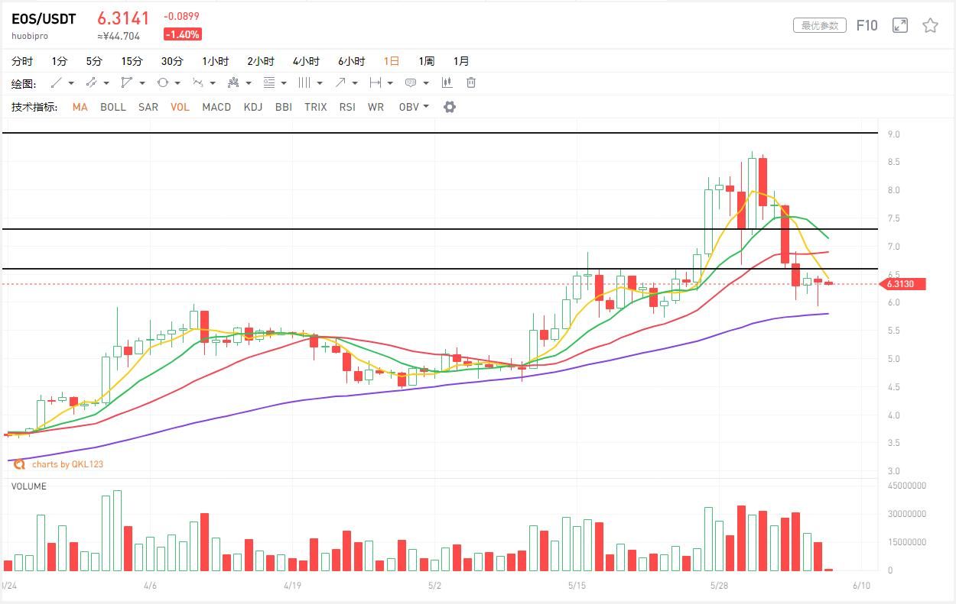Add EOS/USDT to favorites star
This screenshot has width=956, height=604.
930,25
